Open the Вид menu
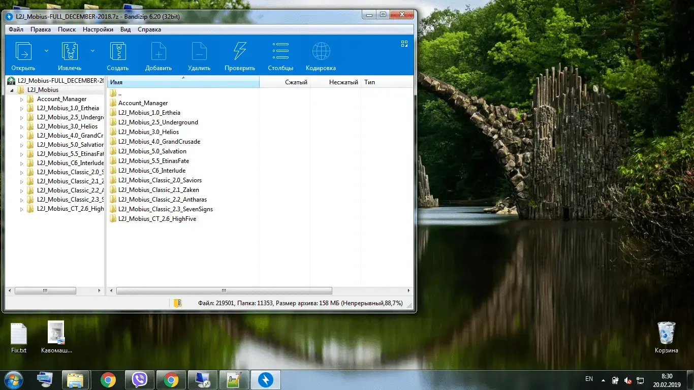Screen dimensions: 694x390 click(x=125, y=29)
